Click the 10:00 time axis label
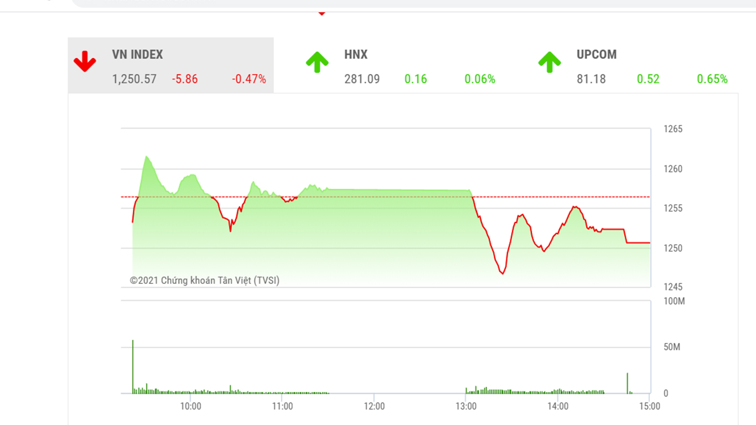 (x=190, y=406)
